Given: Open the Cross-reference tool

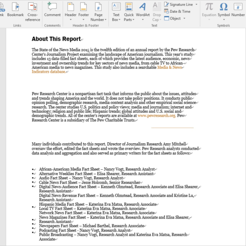Looking at the screenshot, I should (32, 12).
